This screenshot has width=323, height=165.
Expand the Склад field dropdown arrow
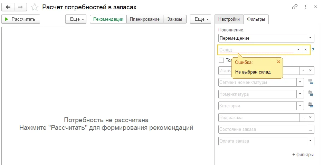298,50
